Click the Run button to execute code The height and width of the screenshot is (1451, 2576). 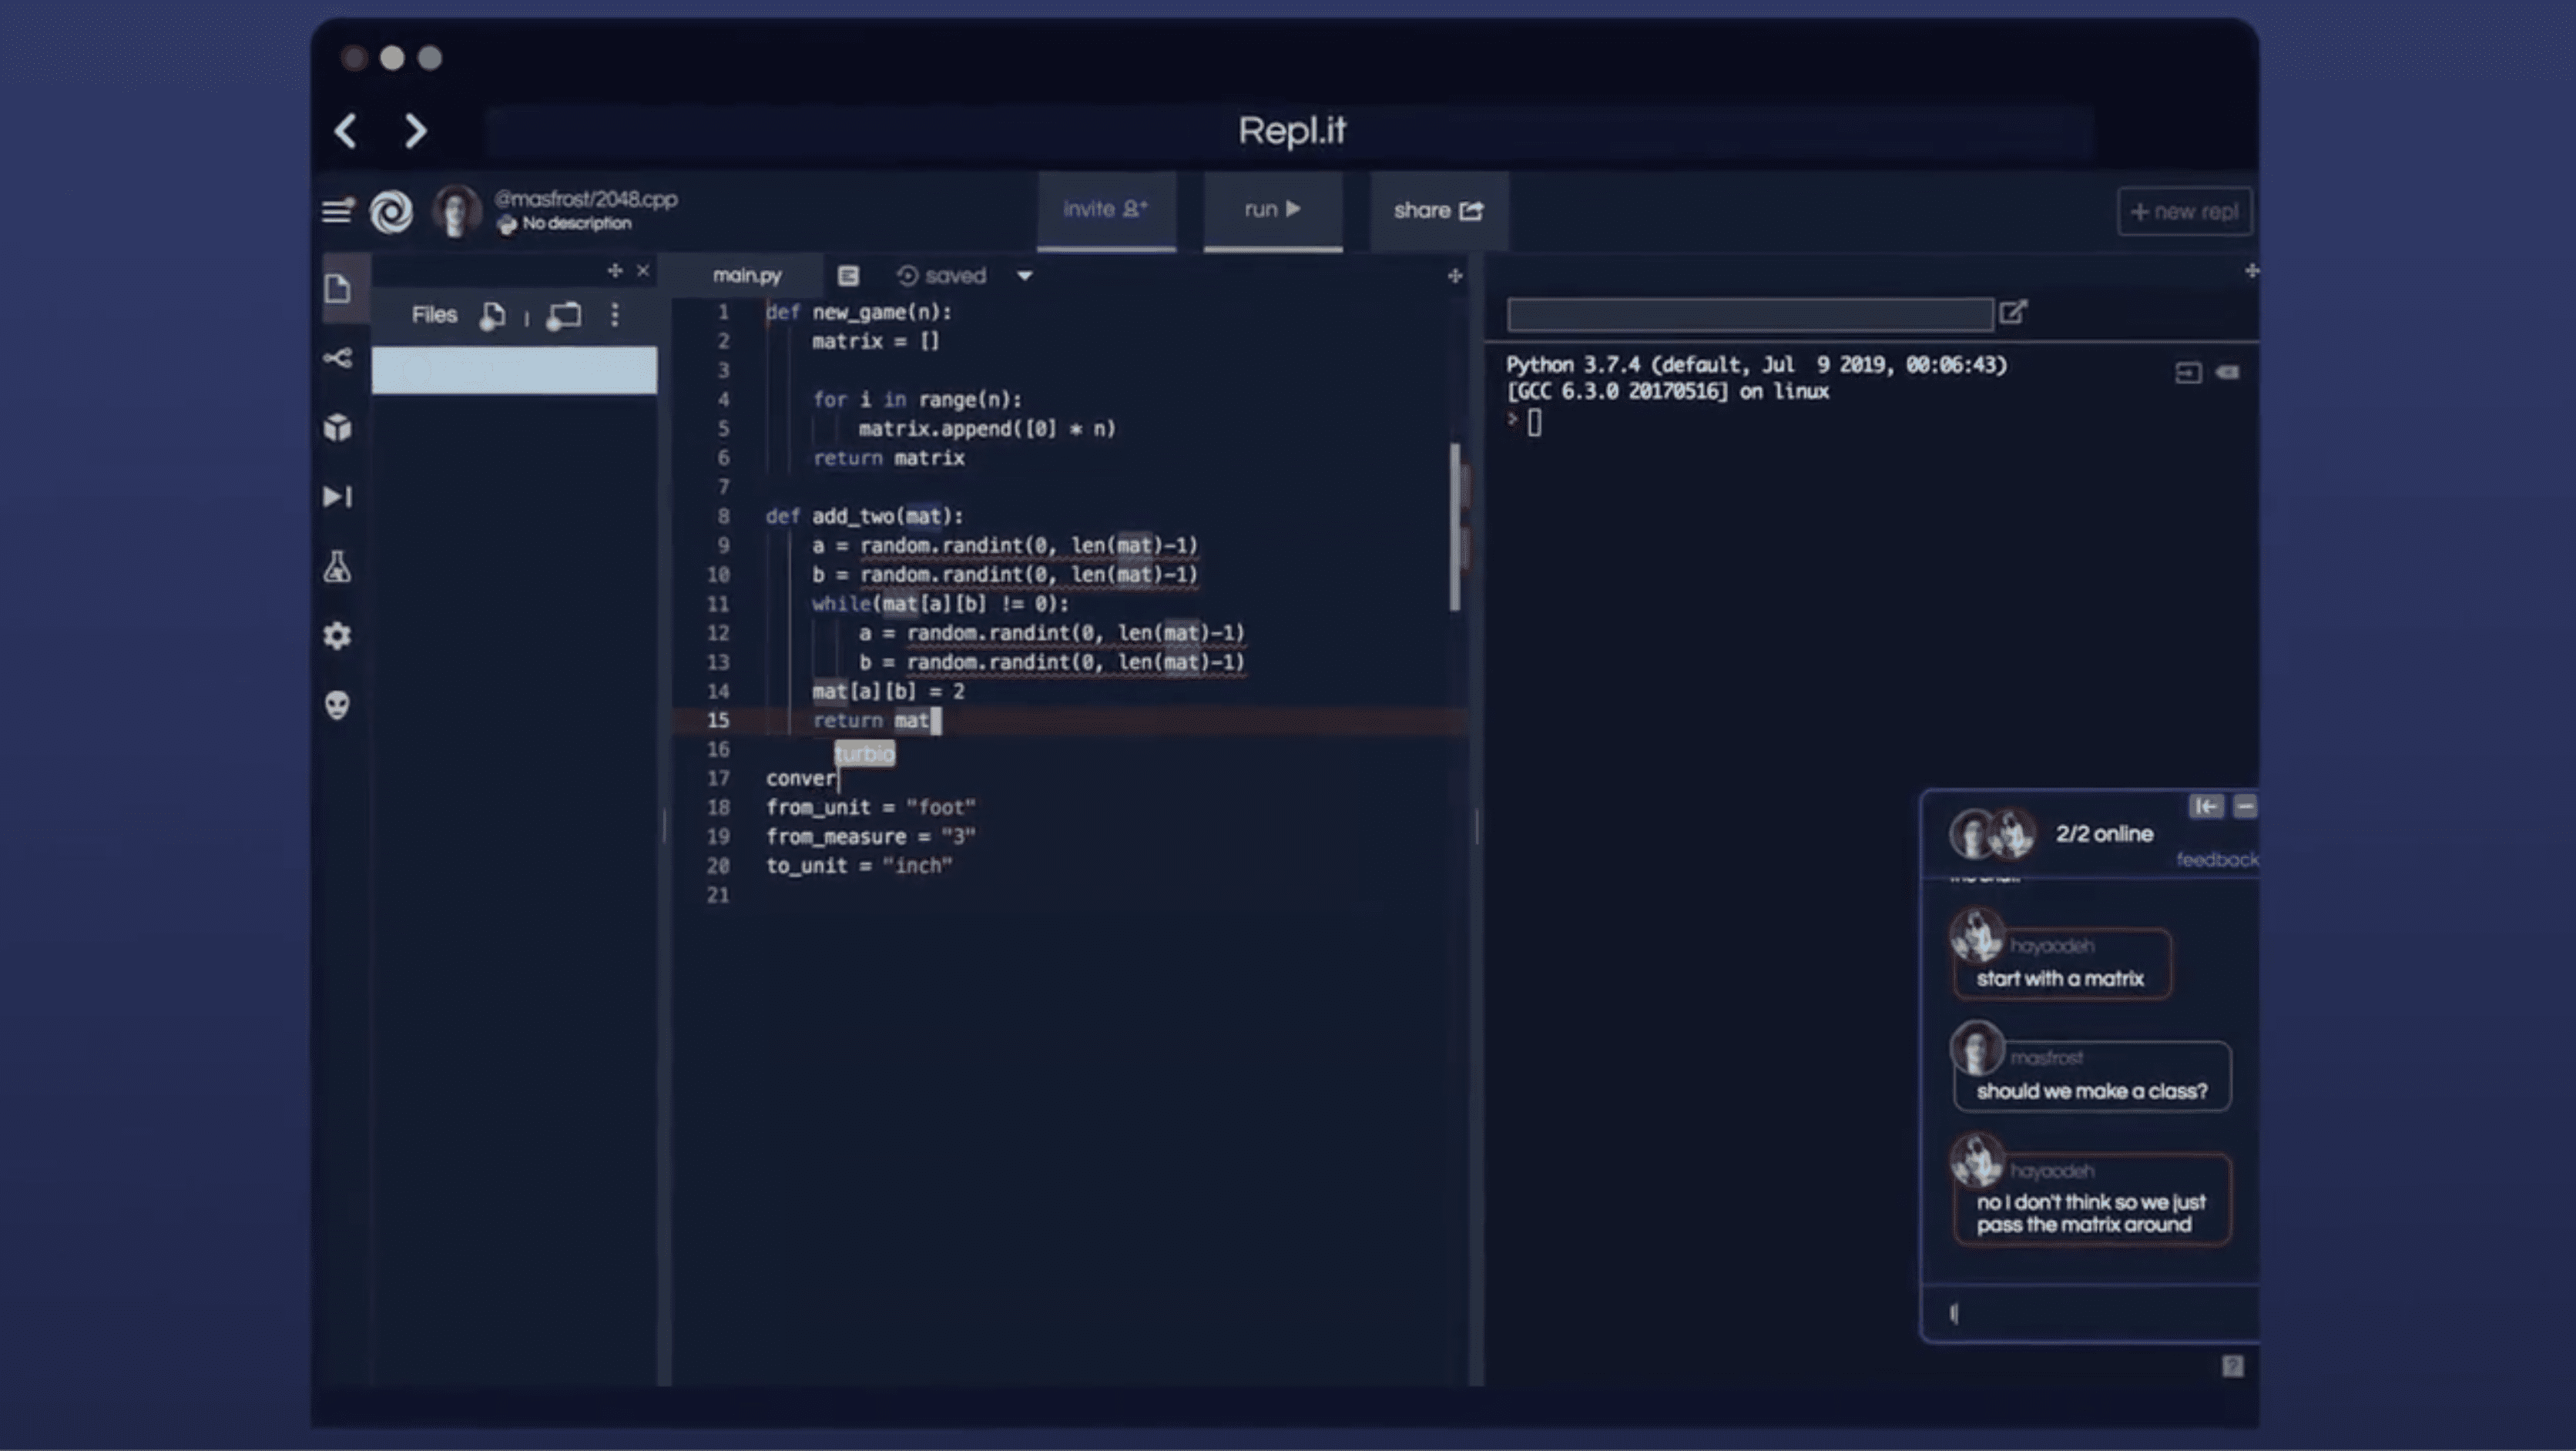coord(1270,209)
